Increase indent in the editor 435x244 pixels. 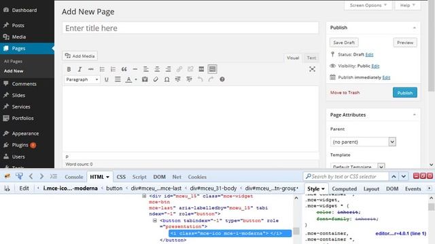click(189, 80)
